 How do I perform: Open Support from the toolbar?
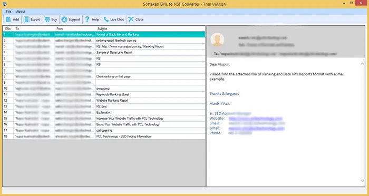(71, 19)
